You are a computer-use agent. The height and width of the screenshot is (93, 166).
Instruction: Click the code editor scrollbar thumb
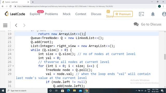[165, 57]
